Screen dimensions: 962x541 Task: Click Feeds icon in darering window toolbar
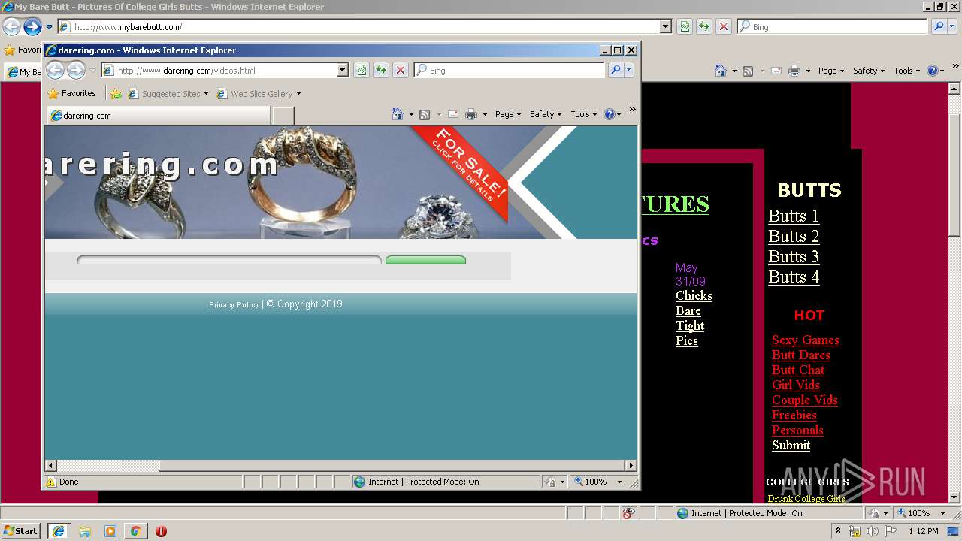pos(425,114)
